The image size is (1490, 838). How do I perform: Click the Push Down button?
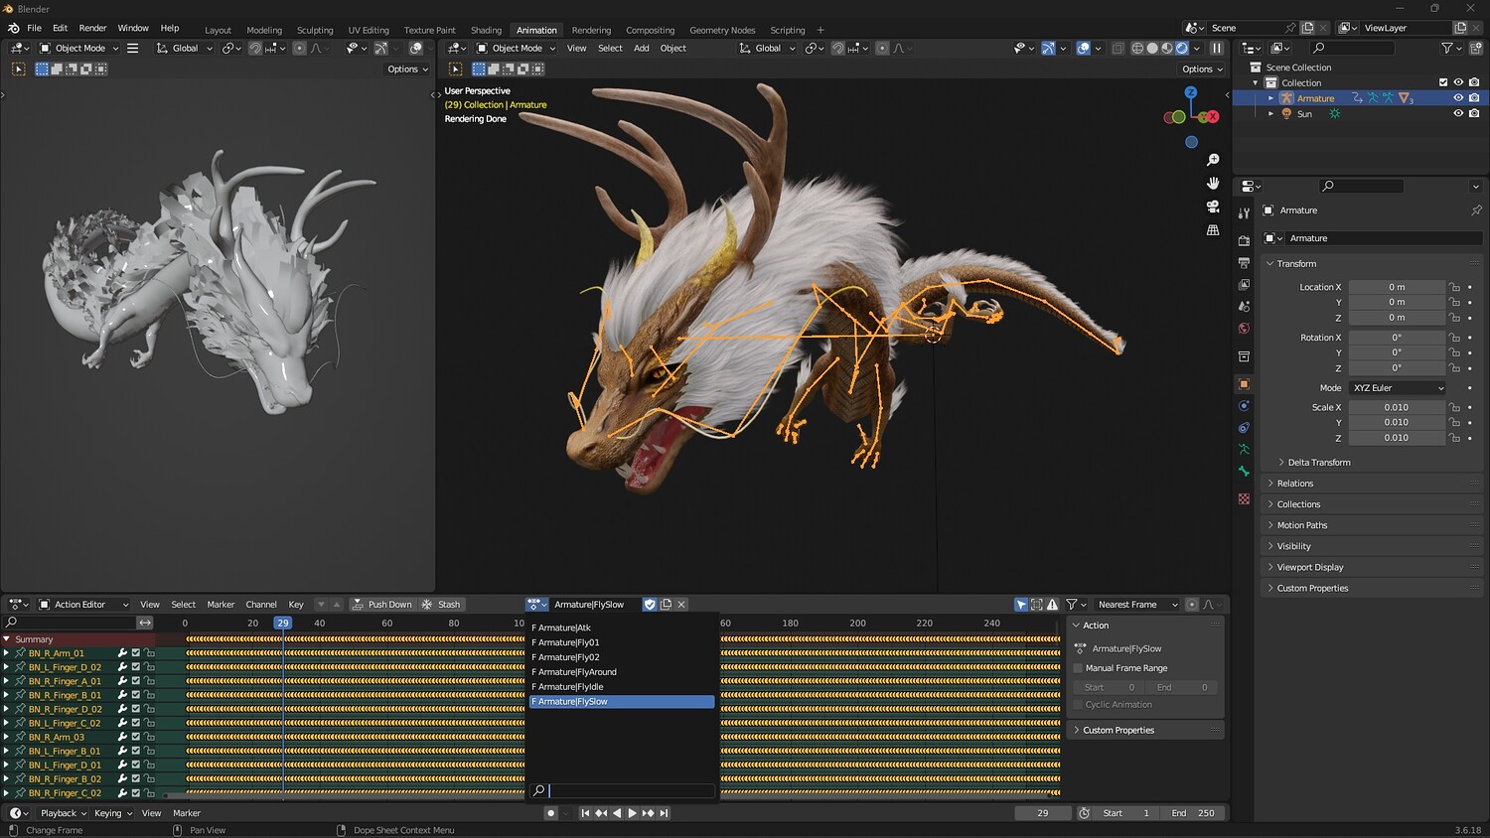coord(381,605)
